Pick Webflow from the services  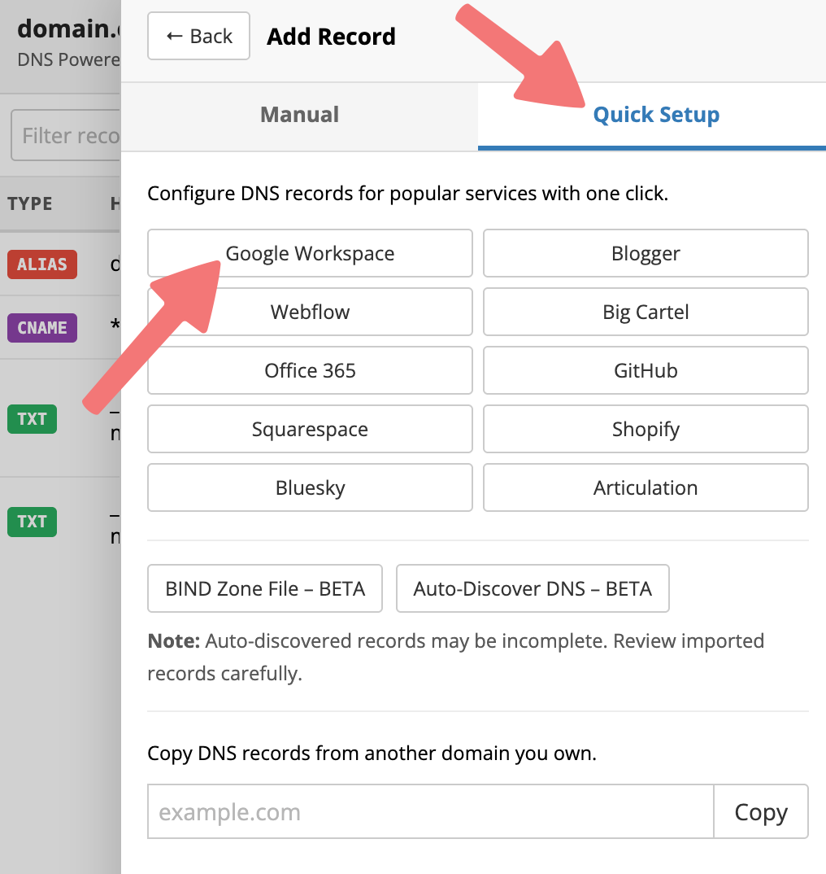[310, 312]
